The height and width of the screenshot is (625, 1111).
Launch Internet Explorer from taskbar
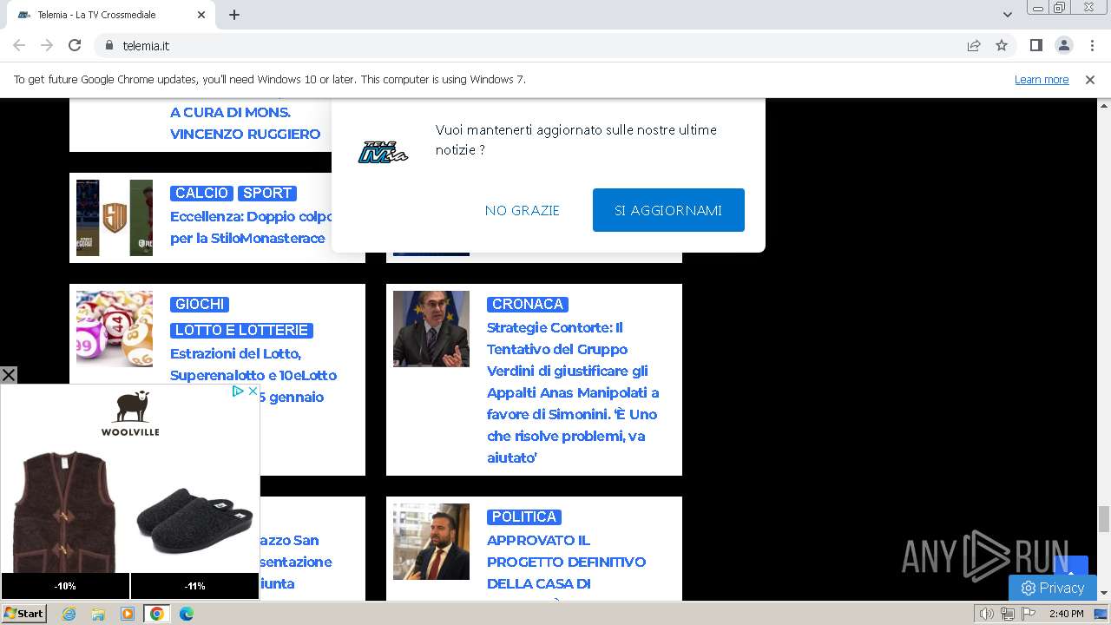[x=69, y=614]
